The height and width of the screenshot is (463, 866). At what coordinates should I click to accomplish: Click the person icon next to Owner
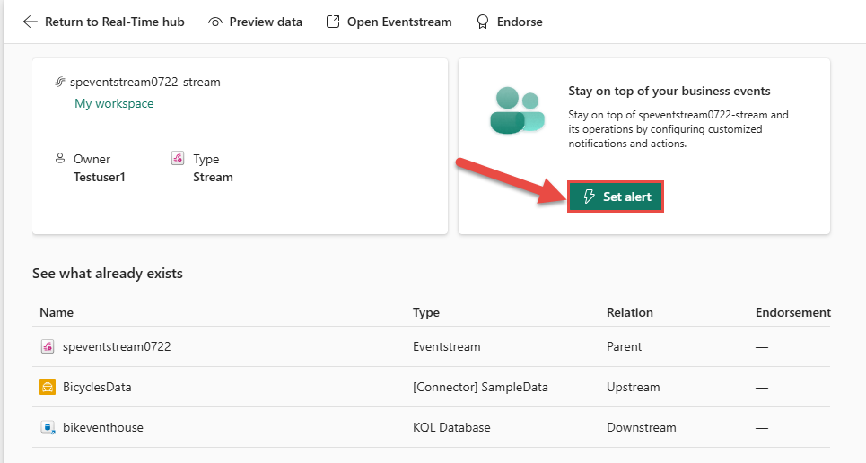(60, 159)
